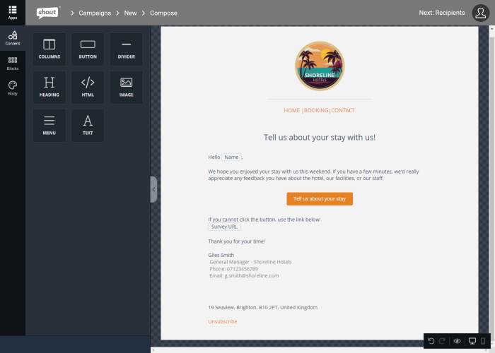Viewport: 495px width, 353px height.
Task: Switch to desktop preview mode
Action: 472,341
